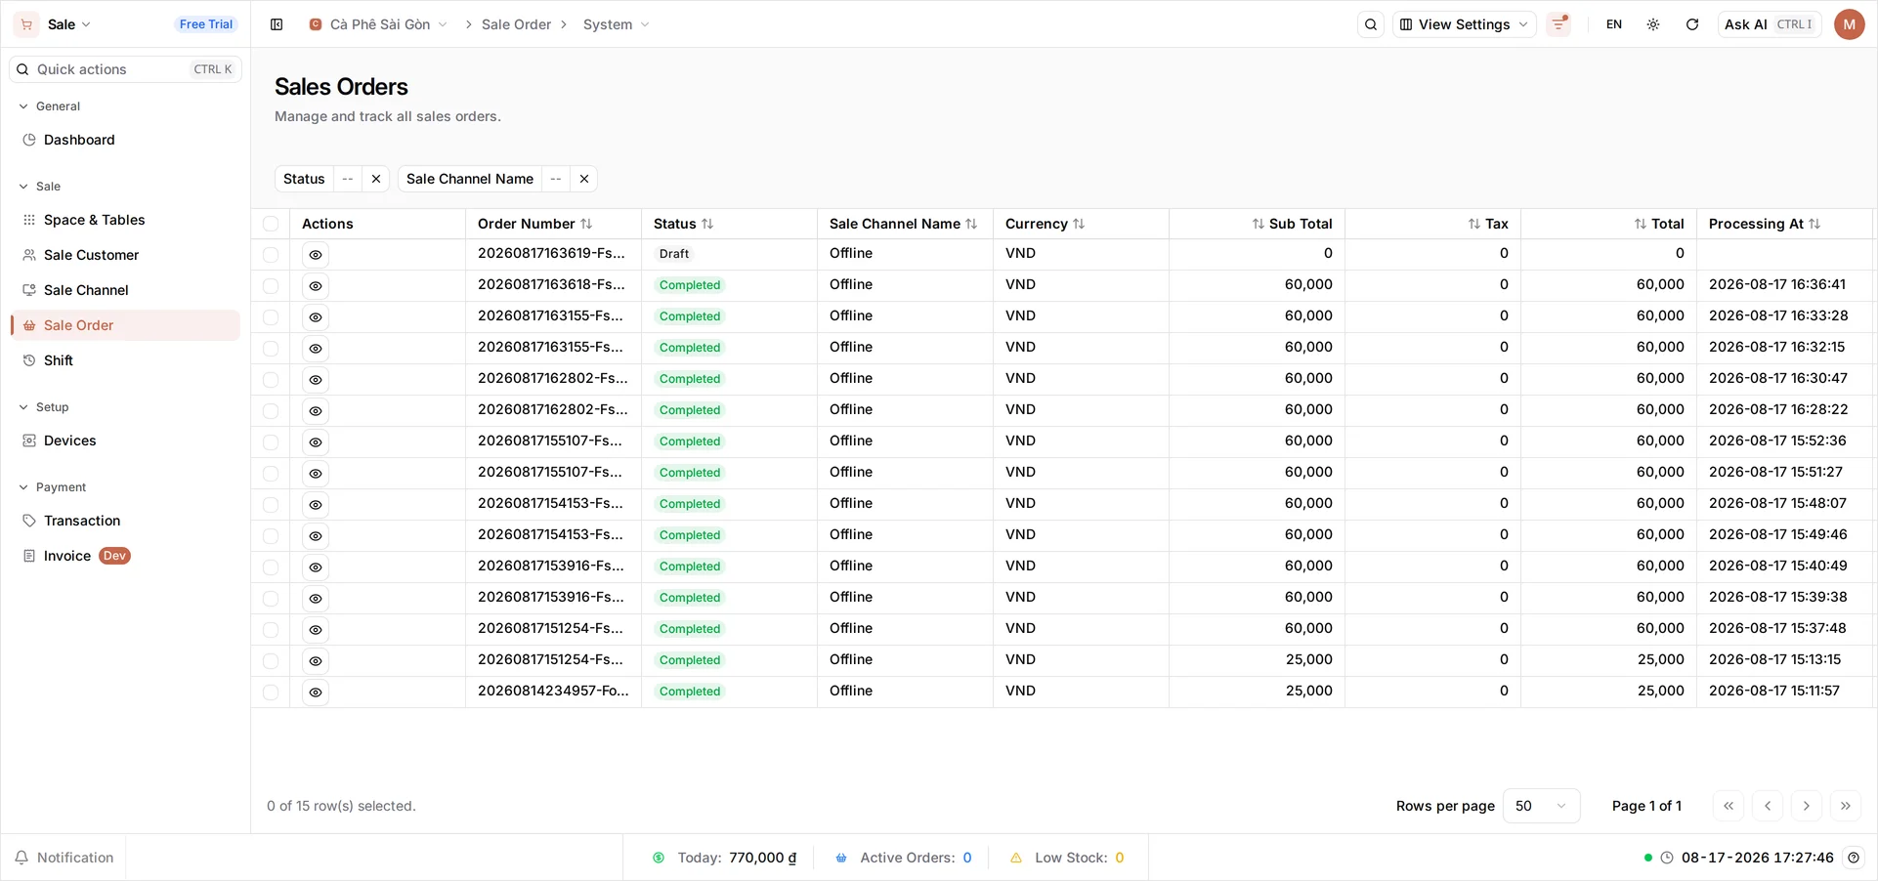View order 20260814234957 with eye icon

pyautogui.click(x=316, y=692)
